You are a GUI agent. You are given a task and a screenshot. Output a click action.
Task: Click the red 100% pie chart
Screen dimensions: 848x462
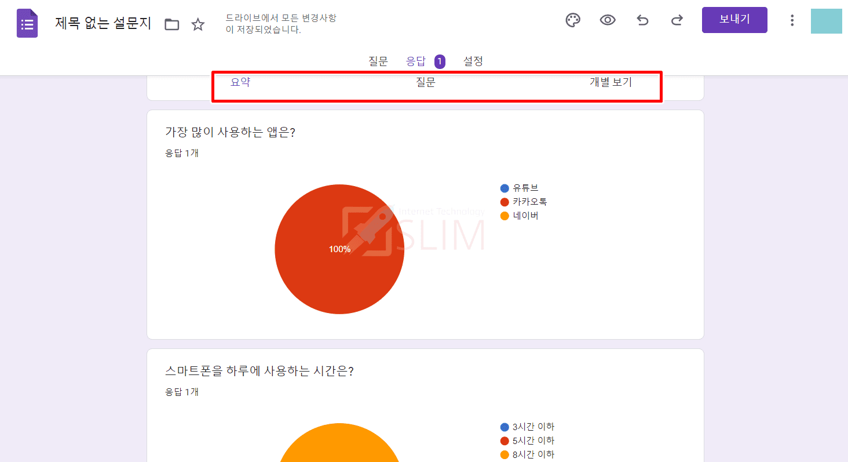click(339, 249)
